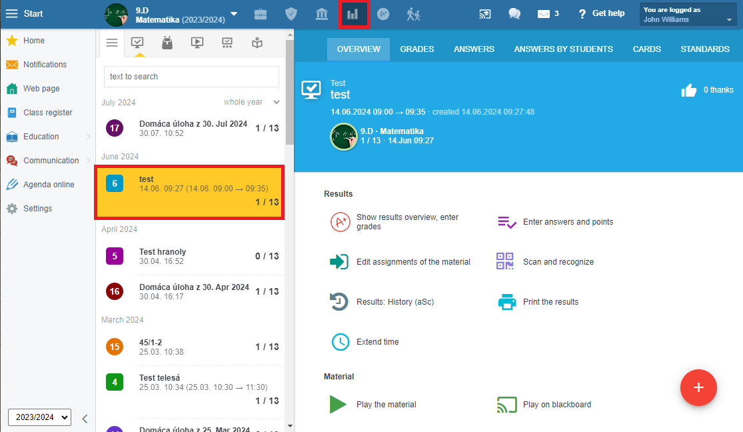Click the briefcase icon in top bar

pos(260,14)
